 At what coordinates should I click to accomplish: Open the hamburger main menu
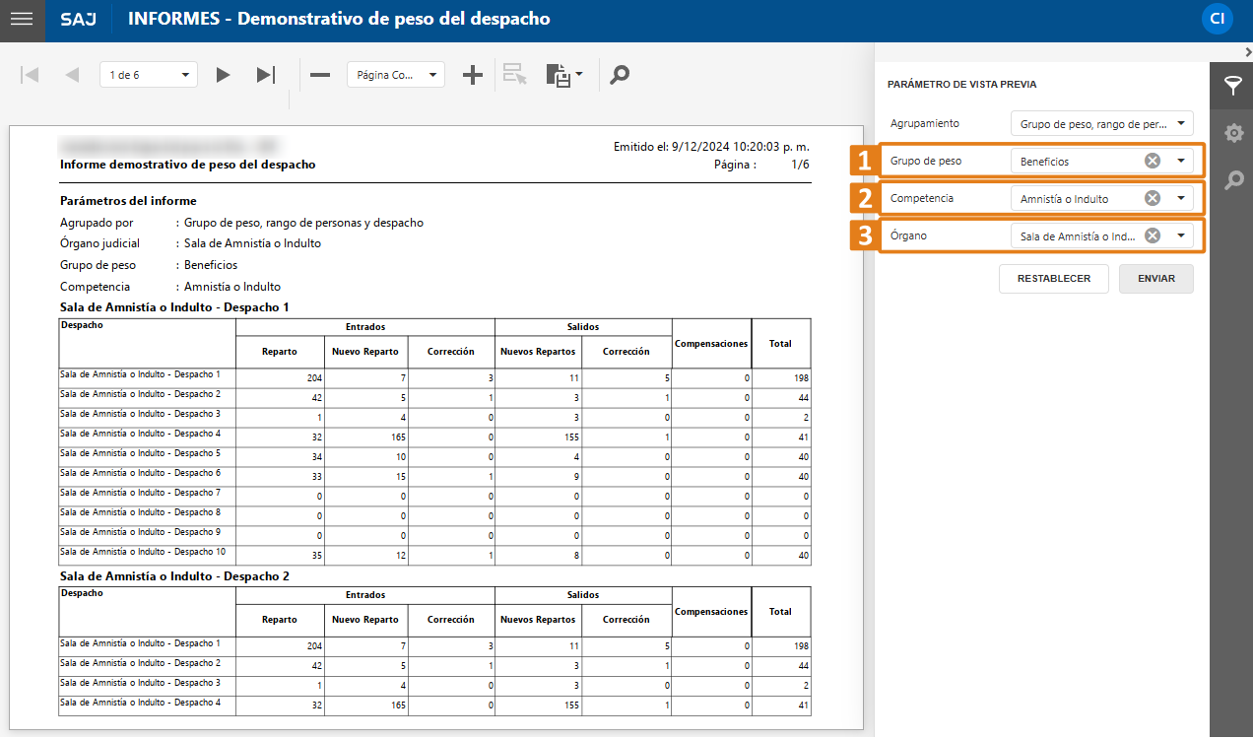[x=22, y=20]
